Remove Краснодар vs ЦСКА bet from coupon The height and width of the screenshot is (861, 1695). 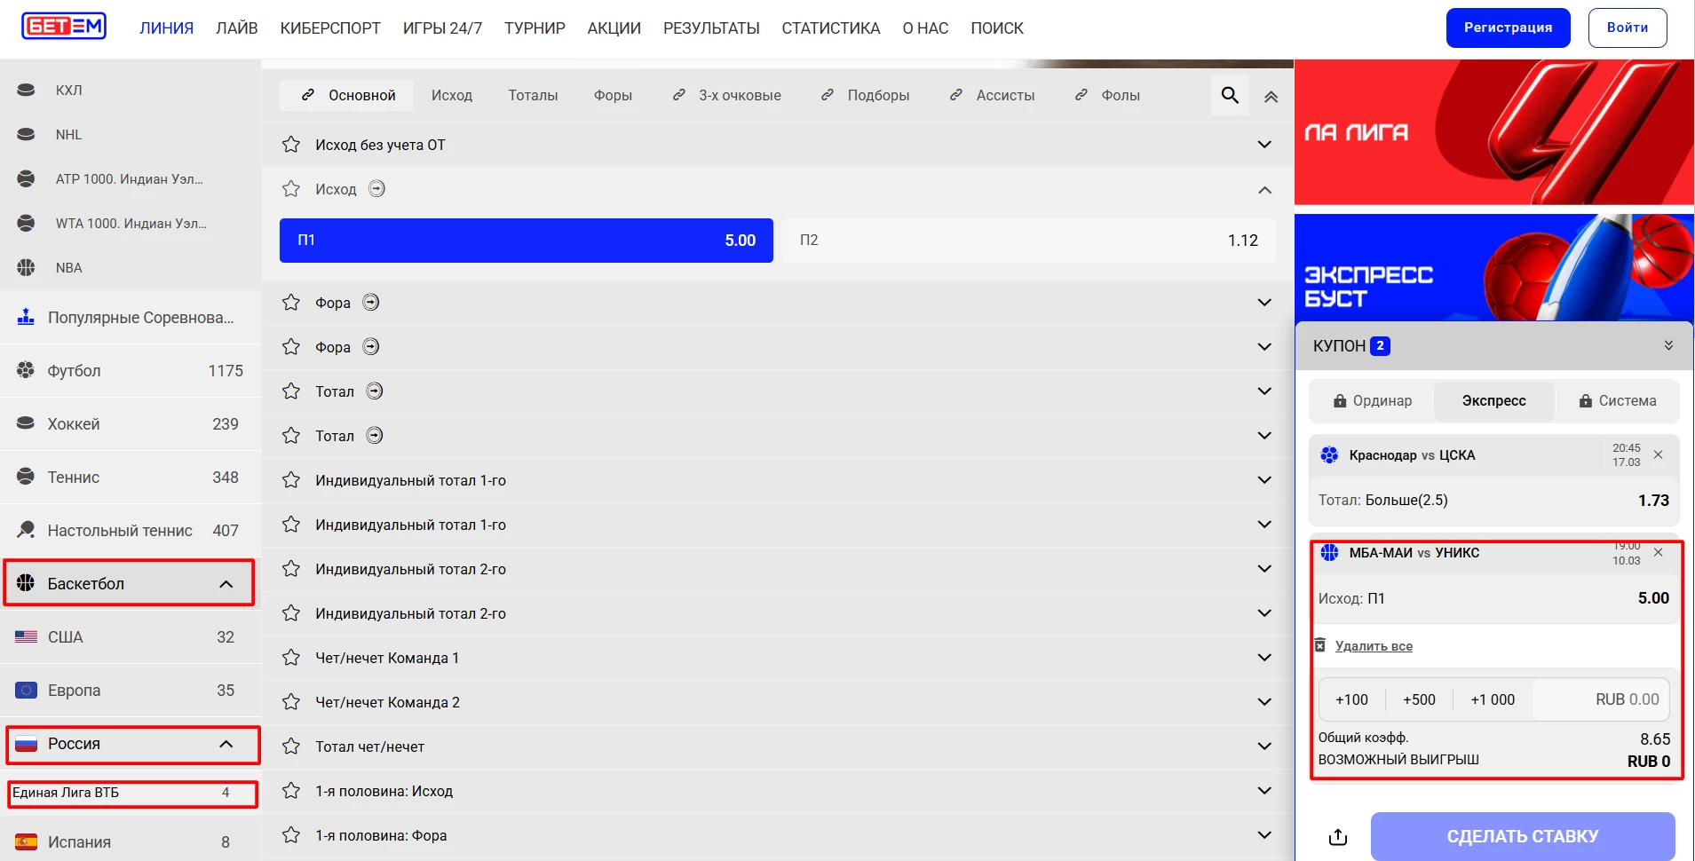point(1658,454)
